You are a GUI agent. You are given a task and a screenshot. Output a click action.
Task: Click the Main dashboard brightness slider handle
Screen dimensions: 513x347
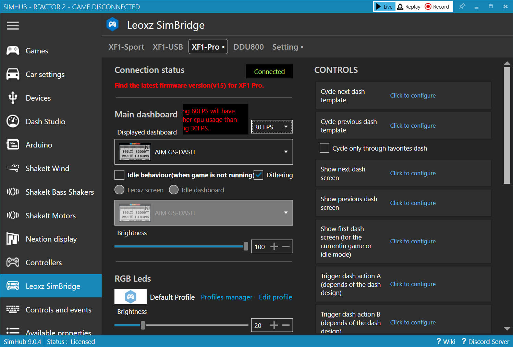246,246
